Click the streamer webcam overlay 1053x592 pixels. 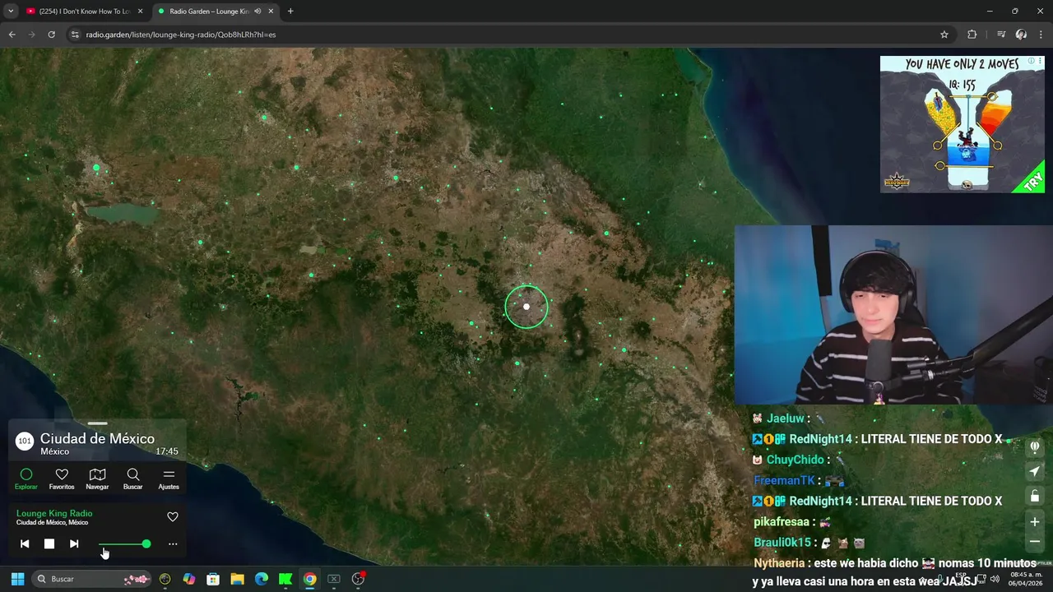pyautogui.click(x=893, y=315)
